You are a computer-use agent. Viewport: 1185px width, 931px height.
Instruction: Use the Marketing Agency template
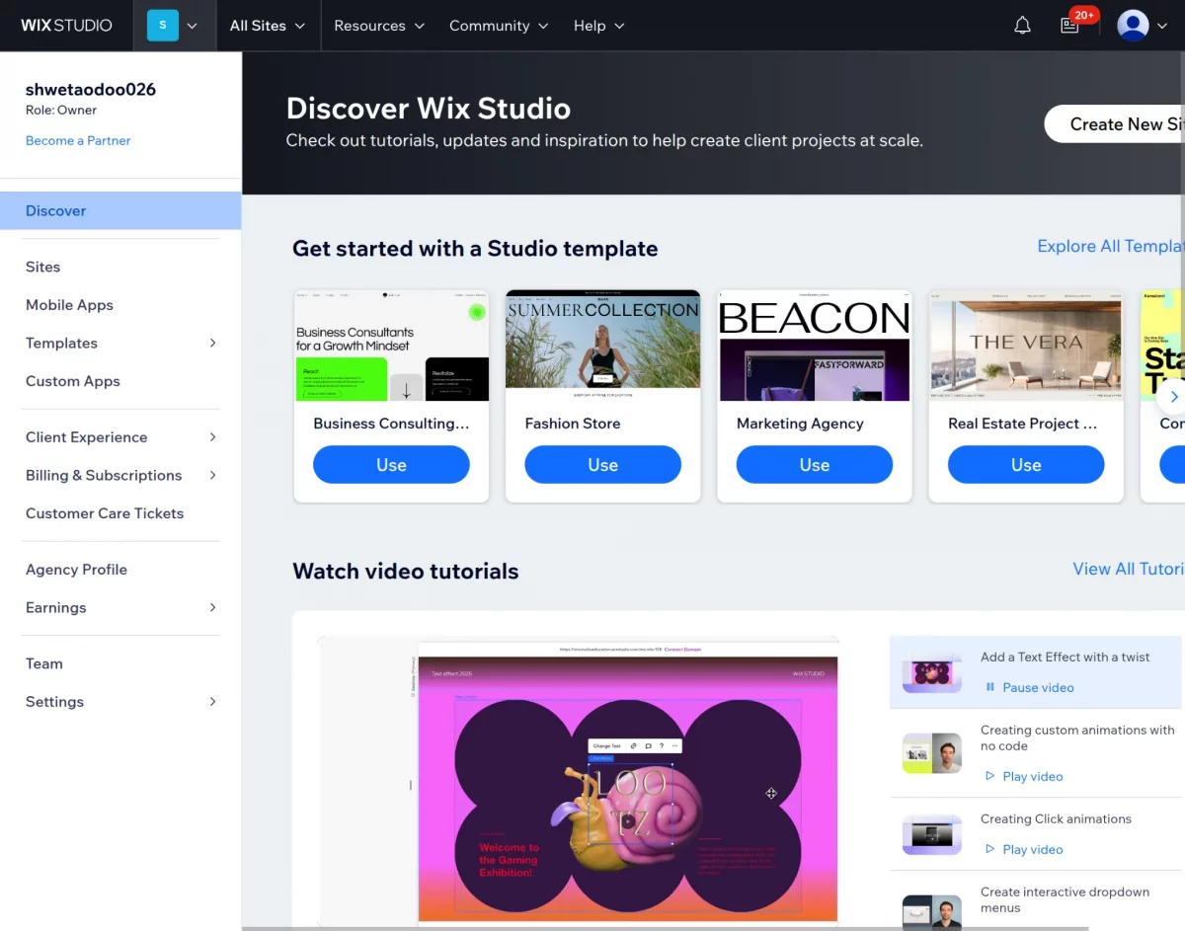click(x=815, y=465)
